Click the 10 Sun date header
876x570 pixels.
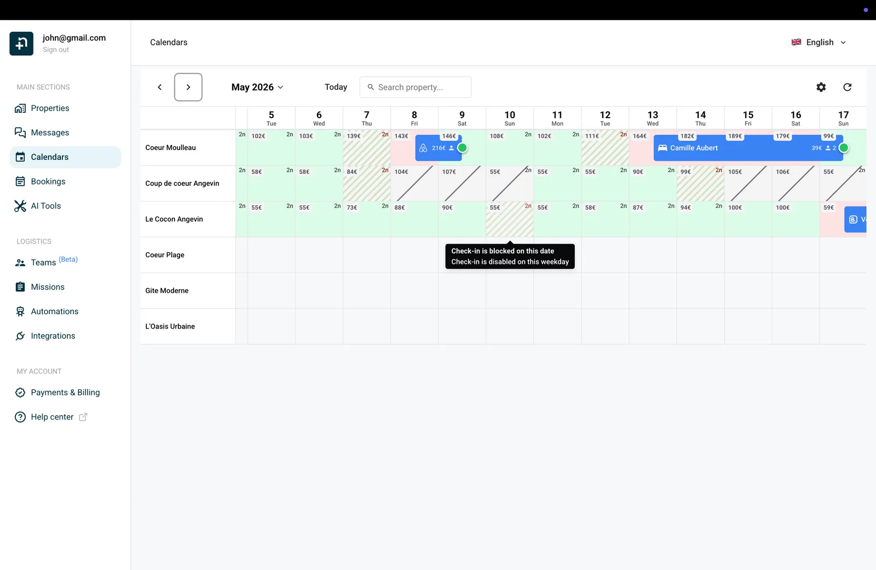510,118
